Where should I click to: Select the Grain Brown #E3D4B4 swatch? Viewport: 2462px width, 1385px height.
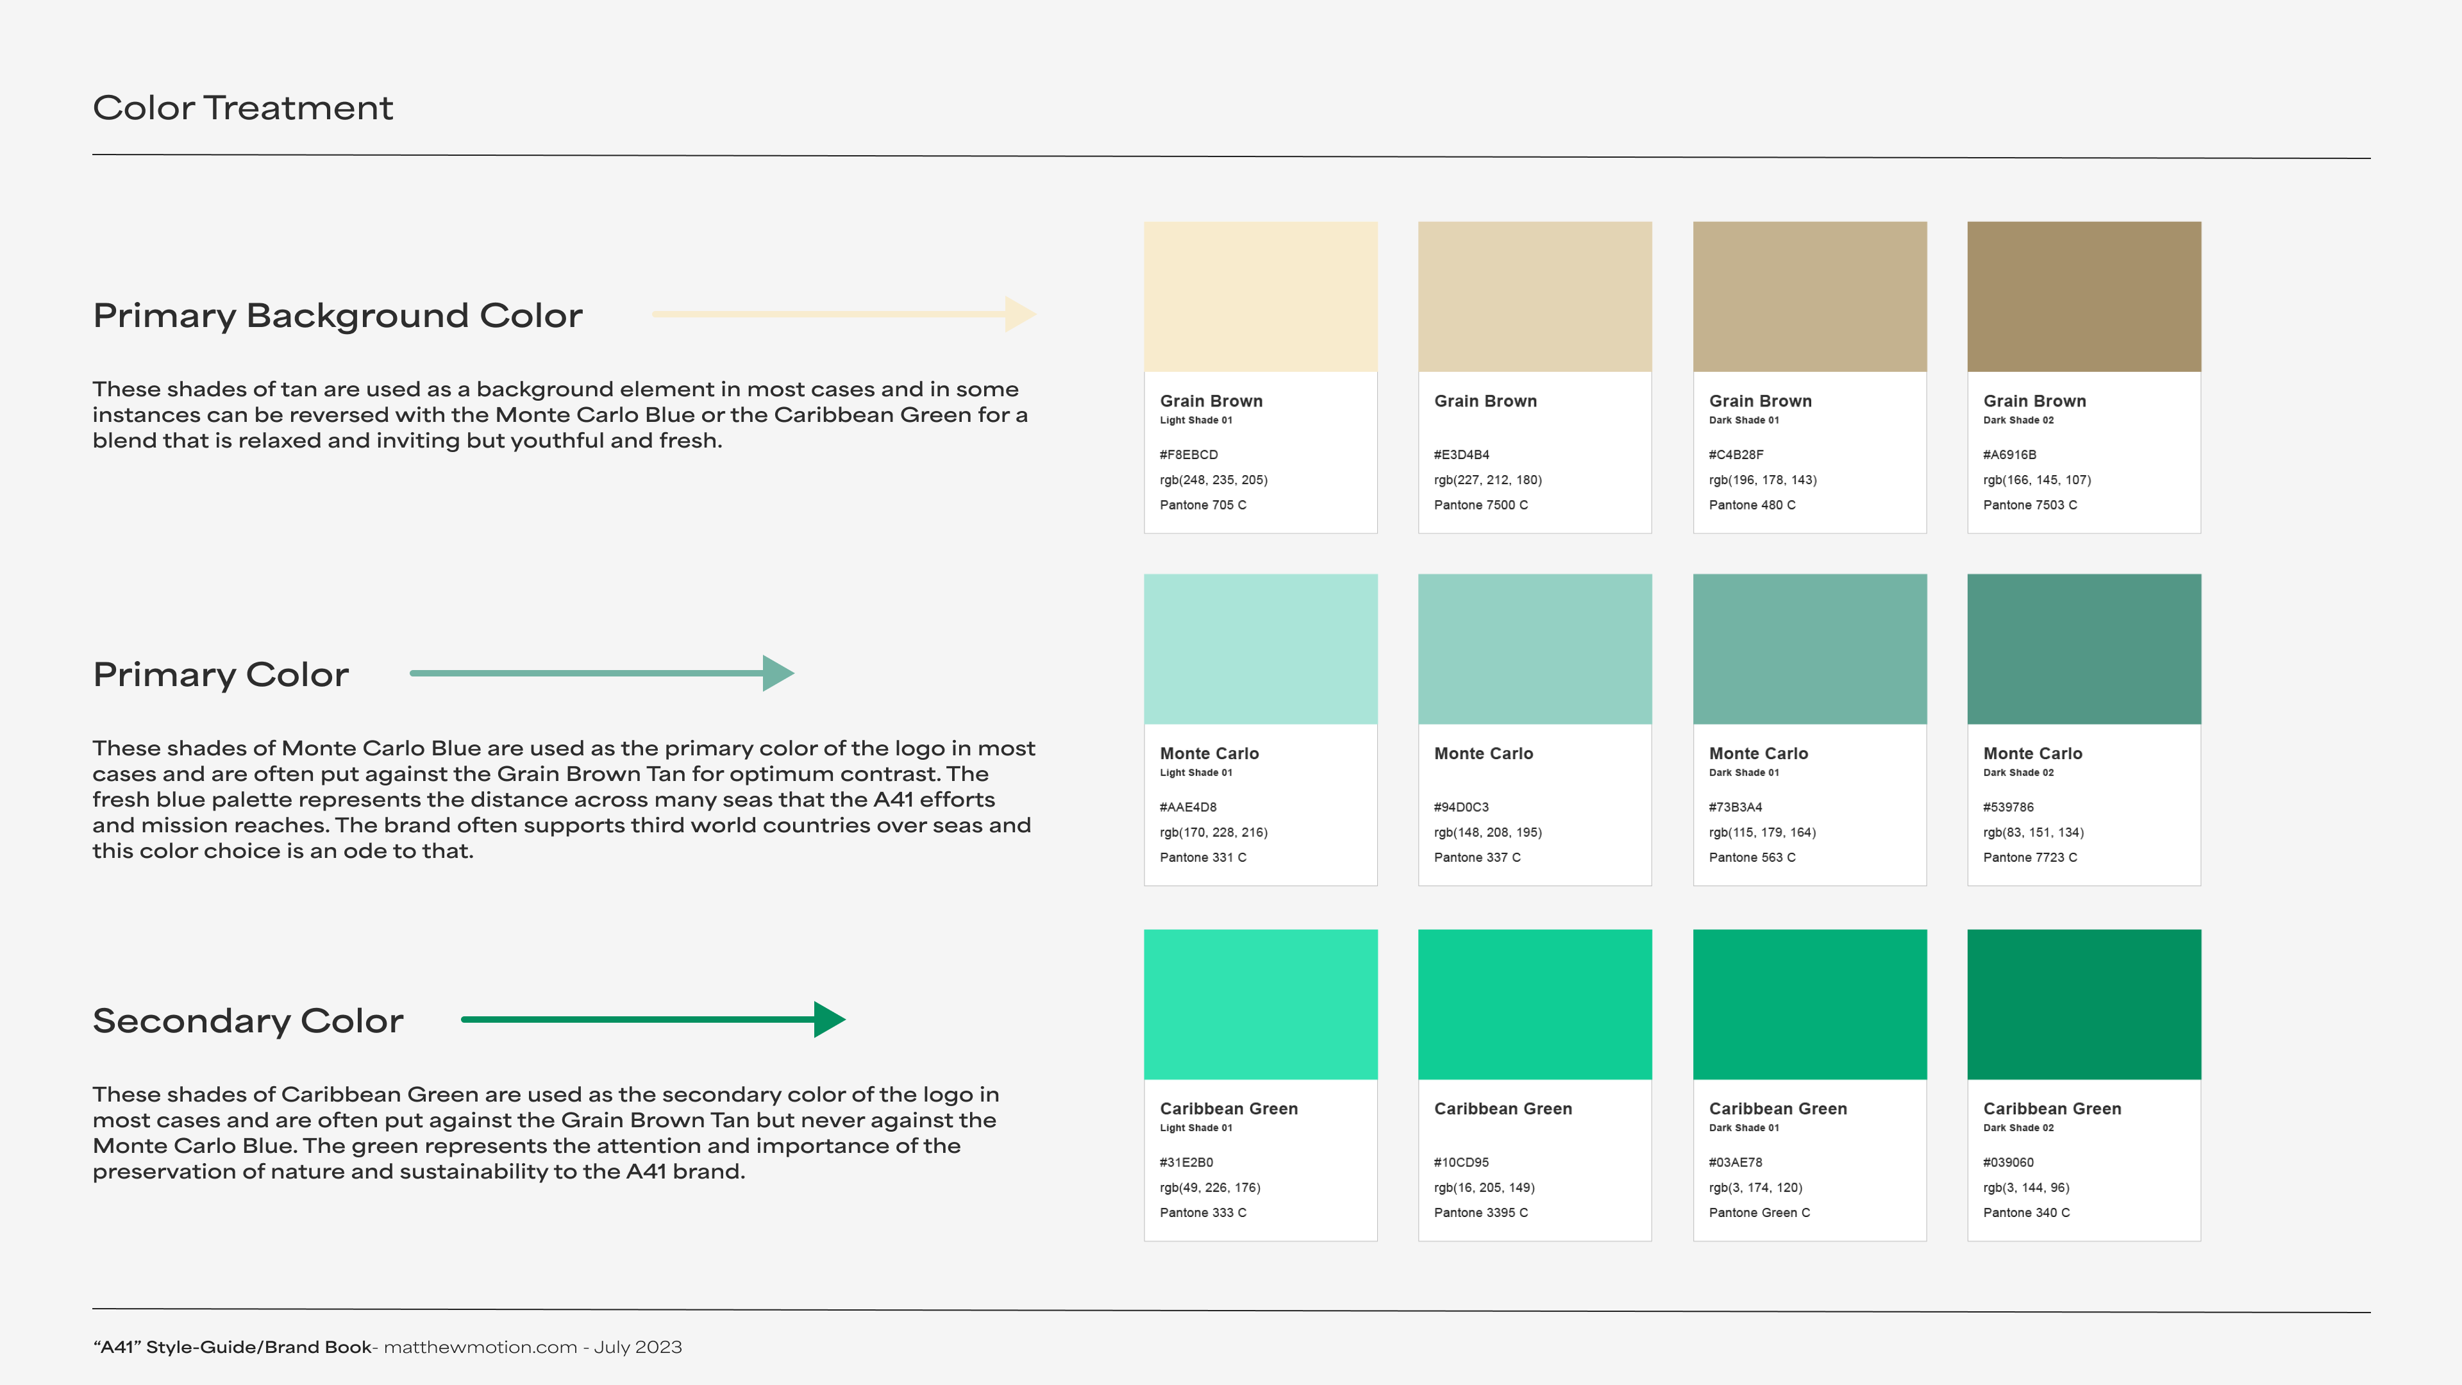click(x=1534, y=296)
